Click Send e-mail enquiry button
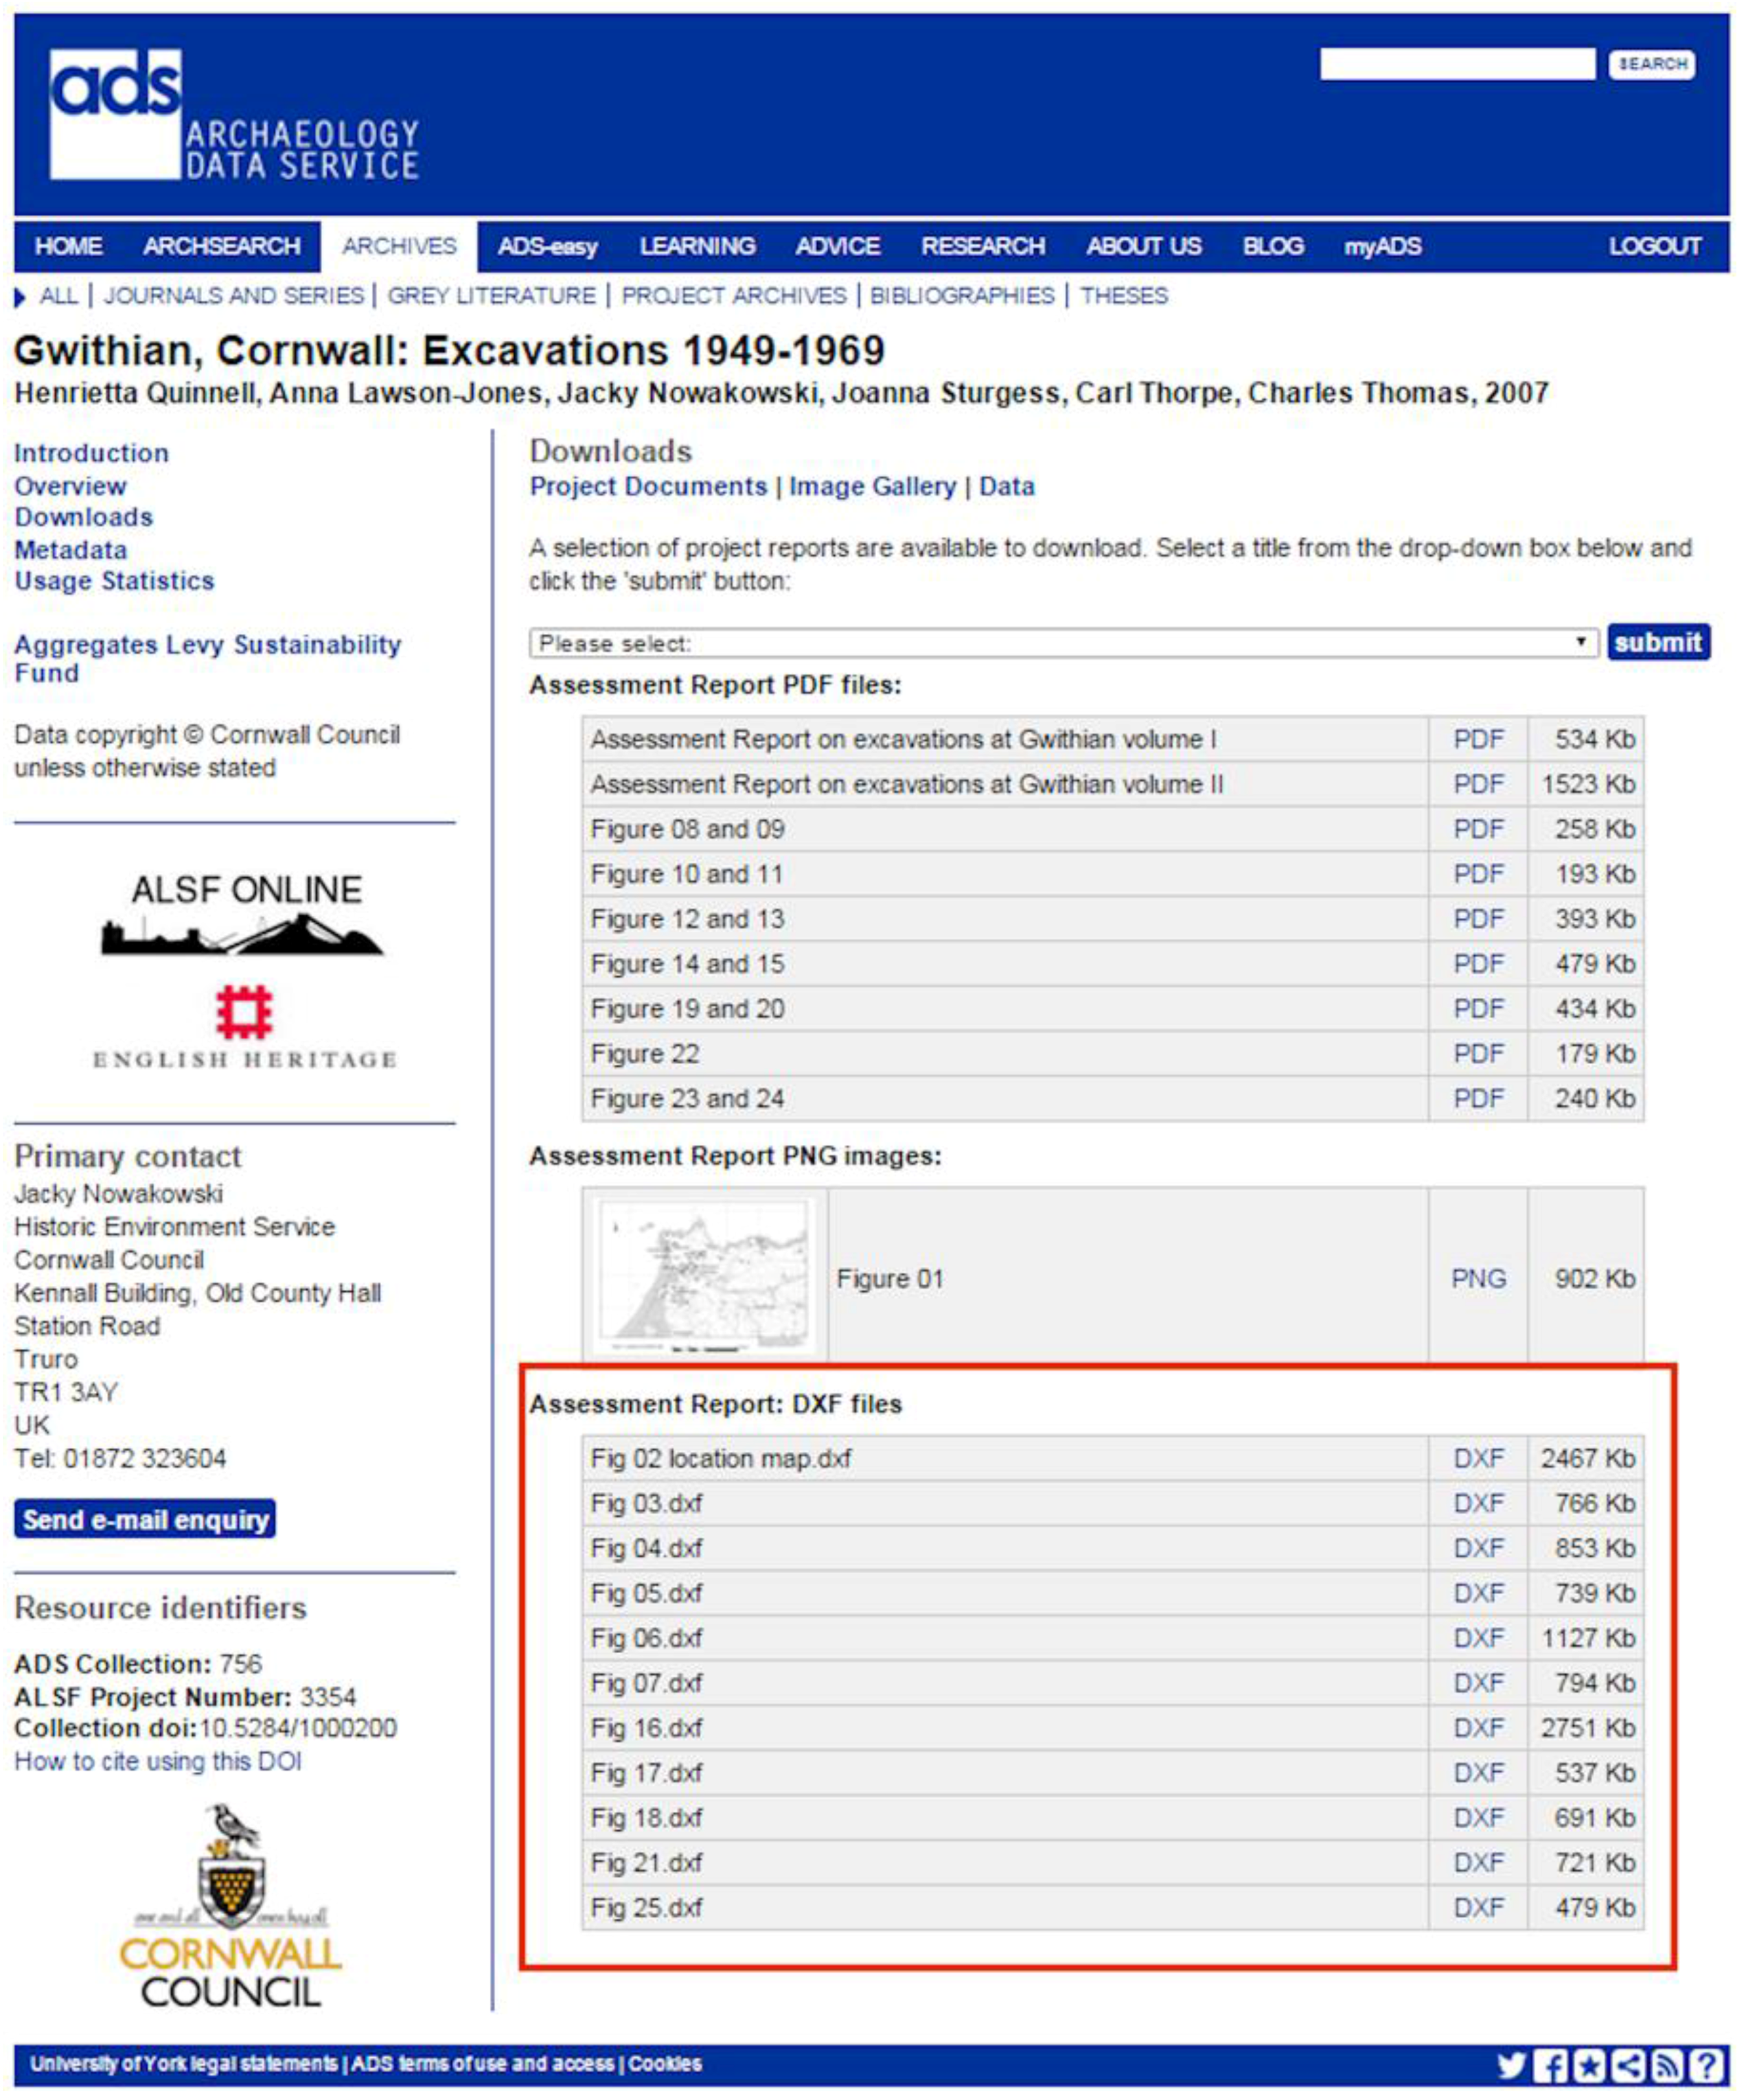 click(x=145, y=1520)
